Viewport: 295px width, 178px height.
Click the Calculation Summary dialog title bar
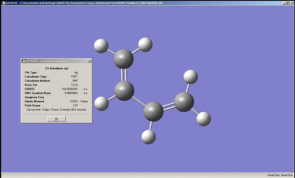(56, 61)
